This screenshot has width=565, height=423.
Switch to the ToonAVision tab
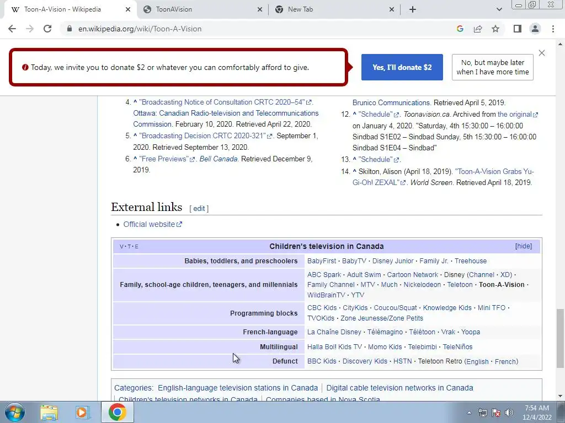point(202,9)
